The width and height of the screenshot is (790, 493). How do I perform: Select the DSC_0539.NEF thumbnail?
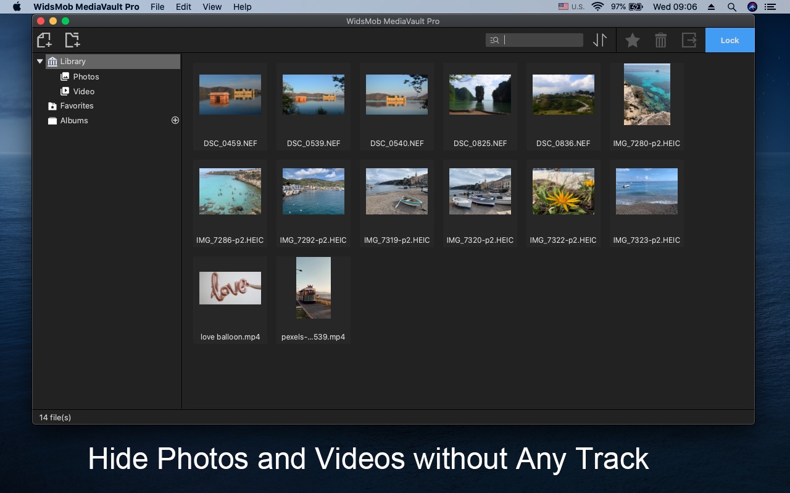coord(314,94)
